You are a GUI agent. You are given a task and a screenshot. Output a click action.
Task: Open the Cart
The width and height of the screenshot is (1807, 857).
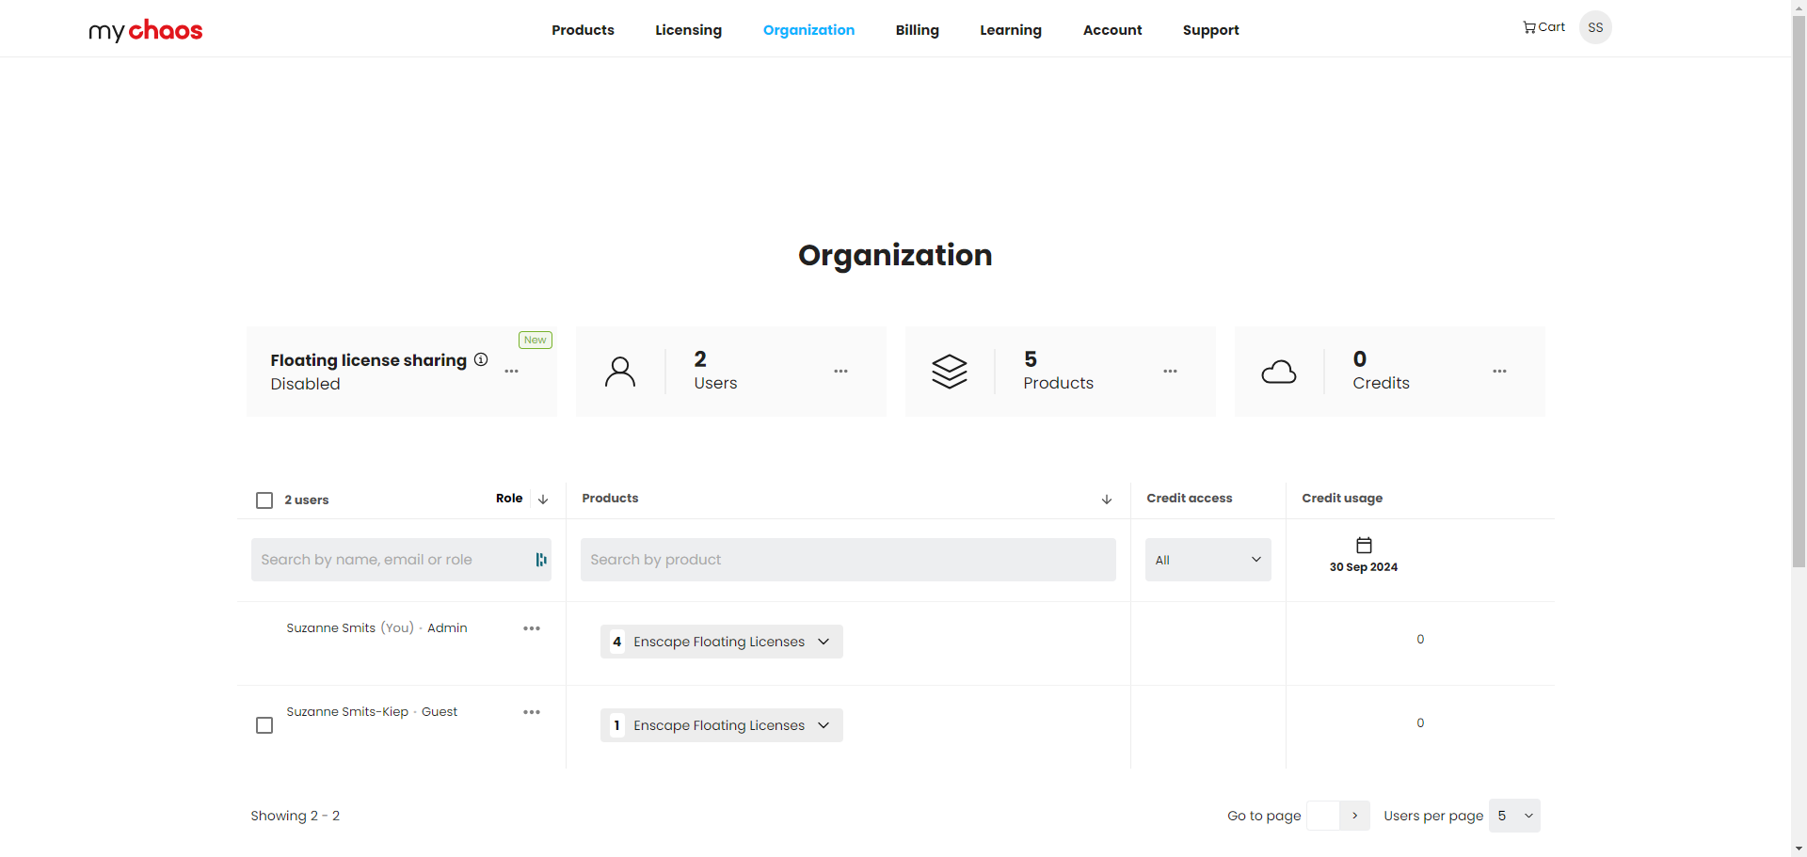(1543, 27)
